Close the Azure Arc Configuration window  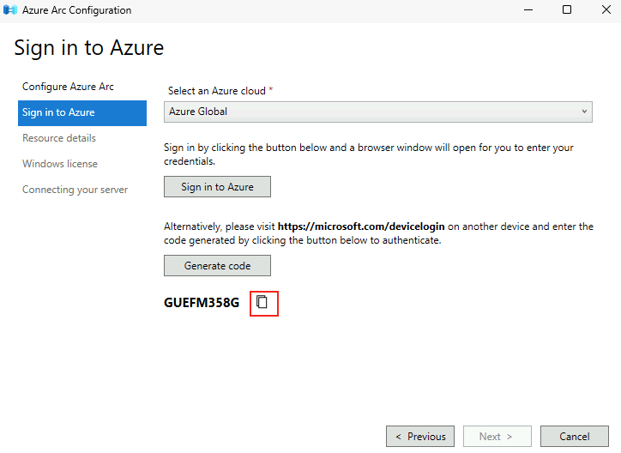606,10
